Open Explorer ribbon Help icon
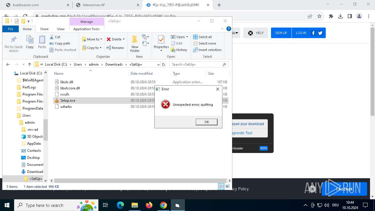Viewport: 375px width, 211px height. point(229,29)
